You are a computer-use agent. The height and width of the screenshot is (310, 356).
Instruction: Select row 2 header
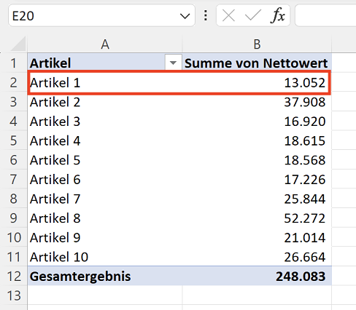point(14,83)
